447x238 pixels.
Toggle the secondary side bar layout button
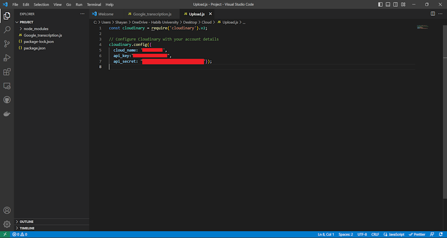(396, 4)
